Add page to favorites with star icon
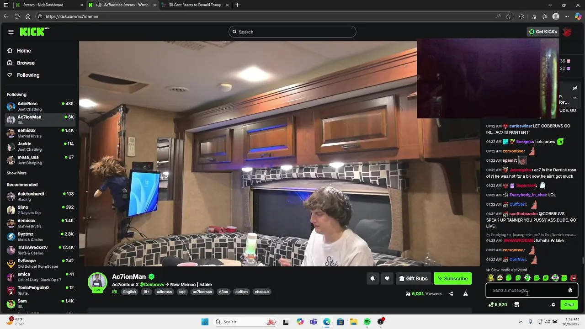The height and width of the screenshot is (329, 585). coord(508,16)
